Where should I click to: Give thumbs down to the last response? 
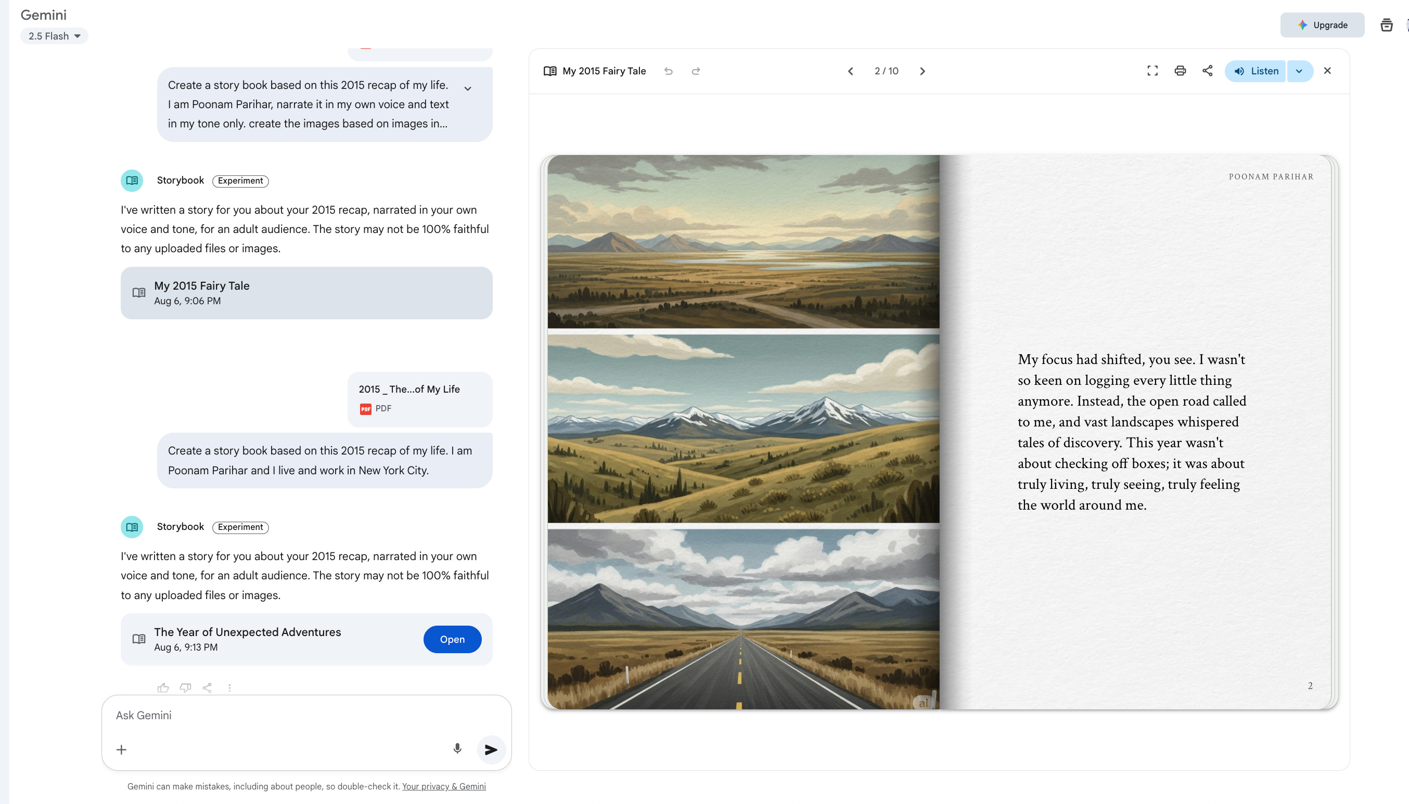click(x=185, y=688)
